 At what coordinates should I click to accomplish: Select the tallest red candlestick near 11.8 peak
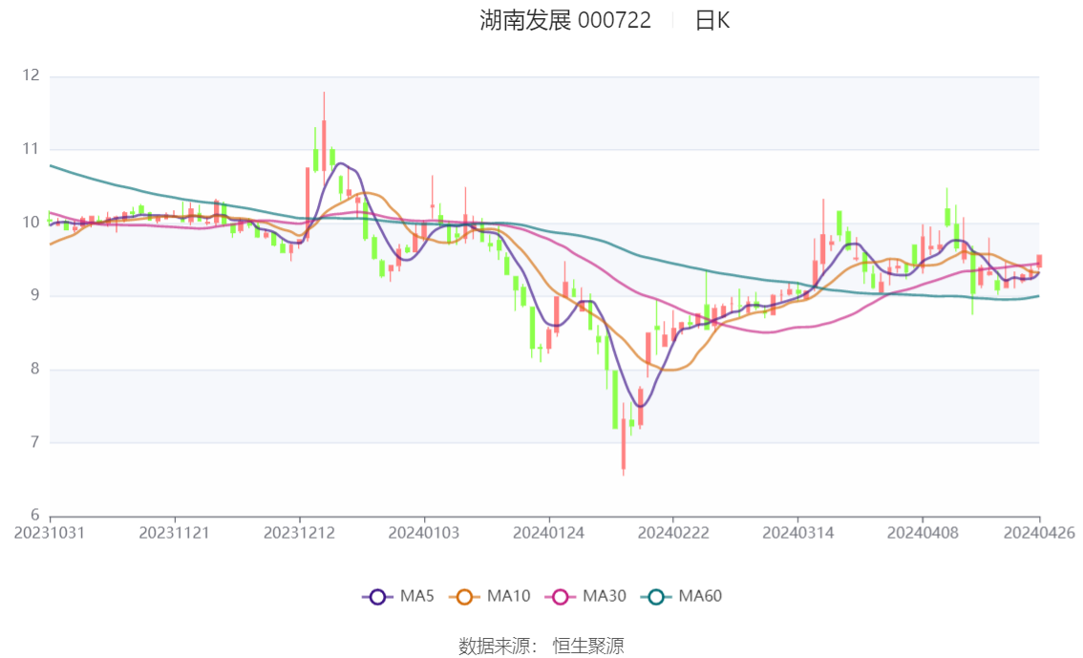pos(324,146)
